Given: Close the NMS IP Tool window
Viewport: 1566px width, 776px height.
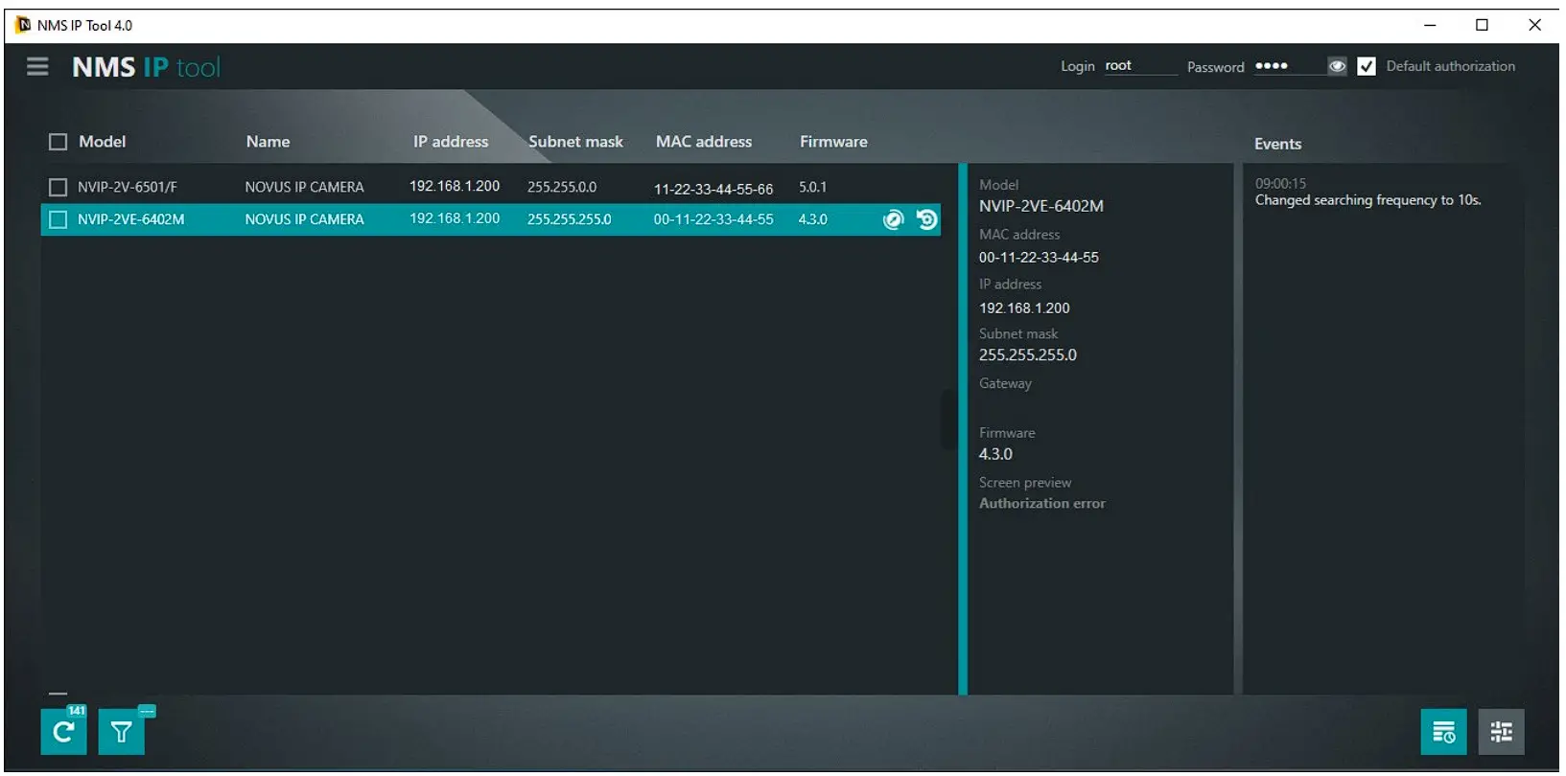Looking at the screenshot, I should point(1534,25).
